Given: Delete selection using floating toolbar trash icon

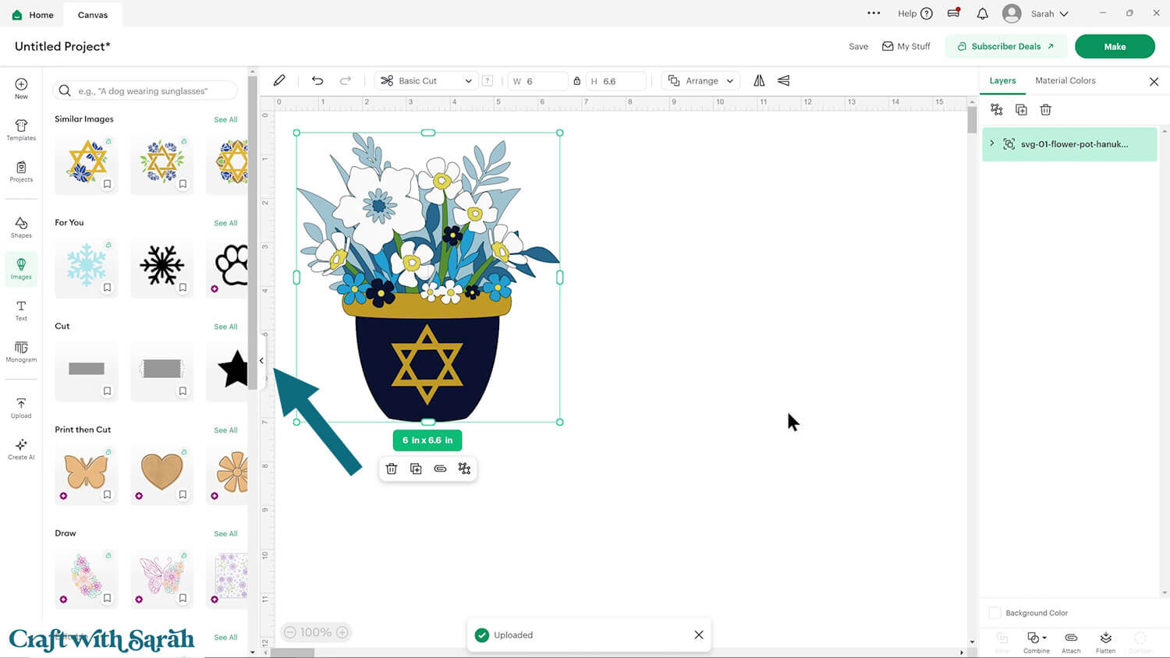Looking at the screenshot, I should 392,469.
